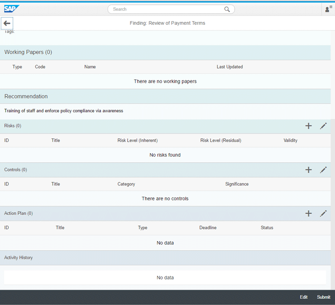Viewport: 335px width, 305px height.
Task: Click the Title column in Controls table
Action: (x=56, y=184)
